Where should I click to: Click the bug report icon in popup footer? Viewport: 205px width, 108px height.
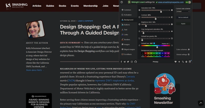pyautogui.click(x=186, y=62)
